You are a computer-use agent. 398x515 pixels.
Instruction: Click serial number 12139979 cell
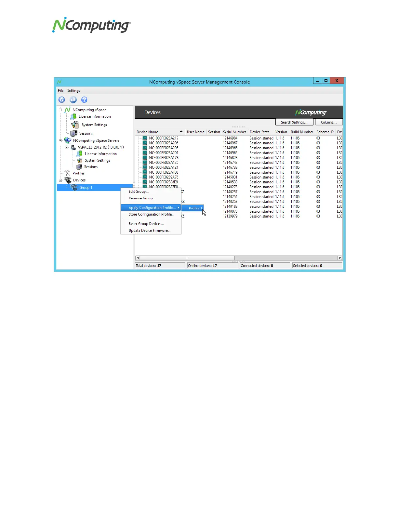230,216
